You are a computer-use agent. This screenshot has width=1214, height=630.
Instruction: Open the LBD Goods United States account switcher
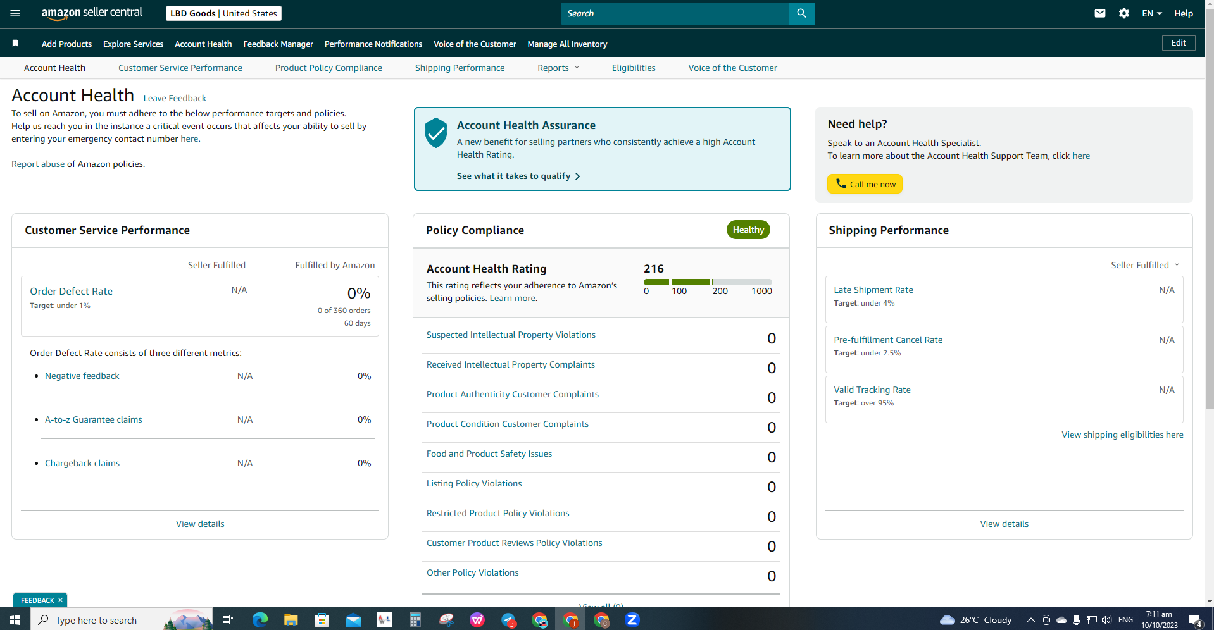(223, 13)
